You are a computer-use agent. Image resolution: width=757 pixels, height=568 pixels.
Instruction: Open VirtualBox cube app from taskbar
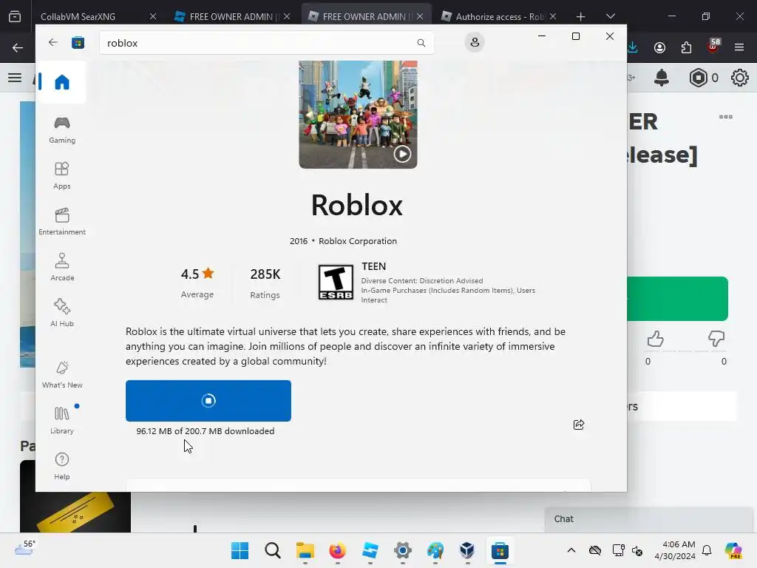pyautogui.click(x=467, y=550)
